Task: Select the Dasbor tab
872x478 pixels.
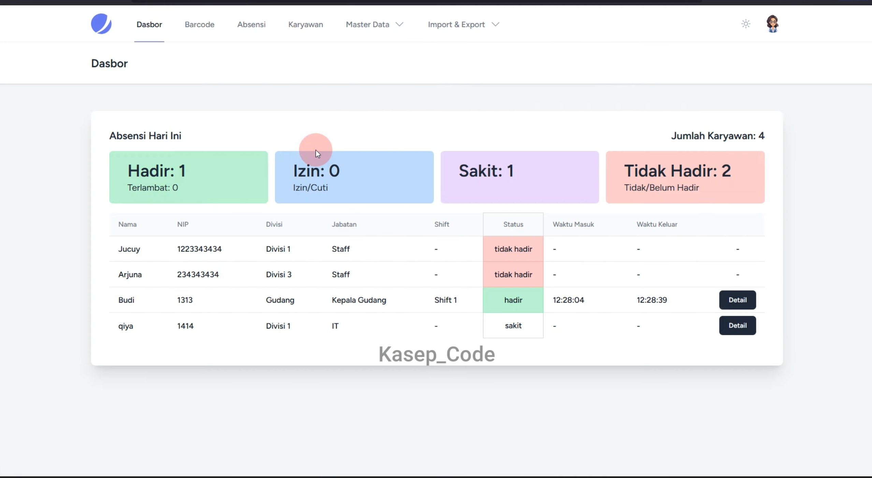Action: tap(149, 25)
